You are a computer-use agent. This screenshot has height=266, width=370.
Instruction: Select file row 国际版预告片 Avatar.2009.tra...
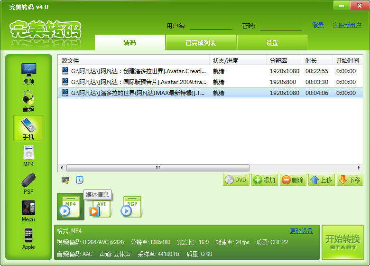tap(210, 82)
